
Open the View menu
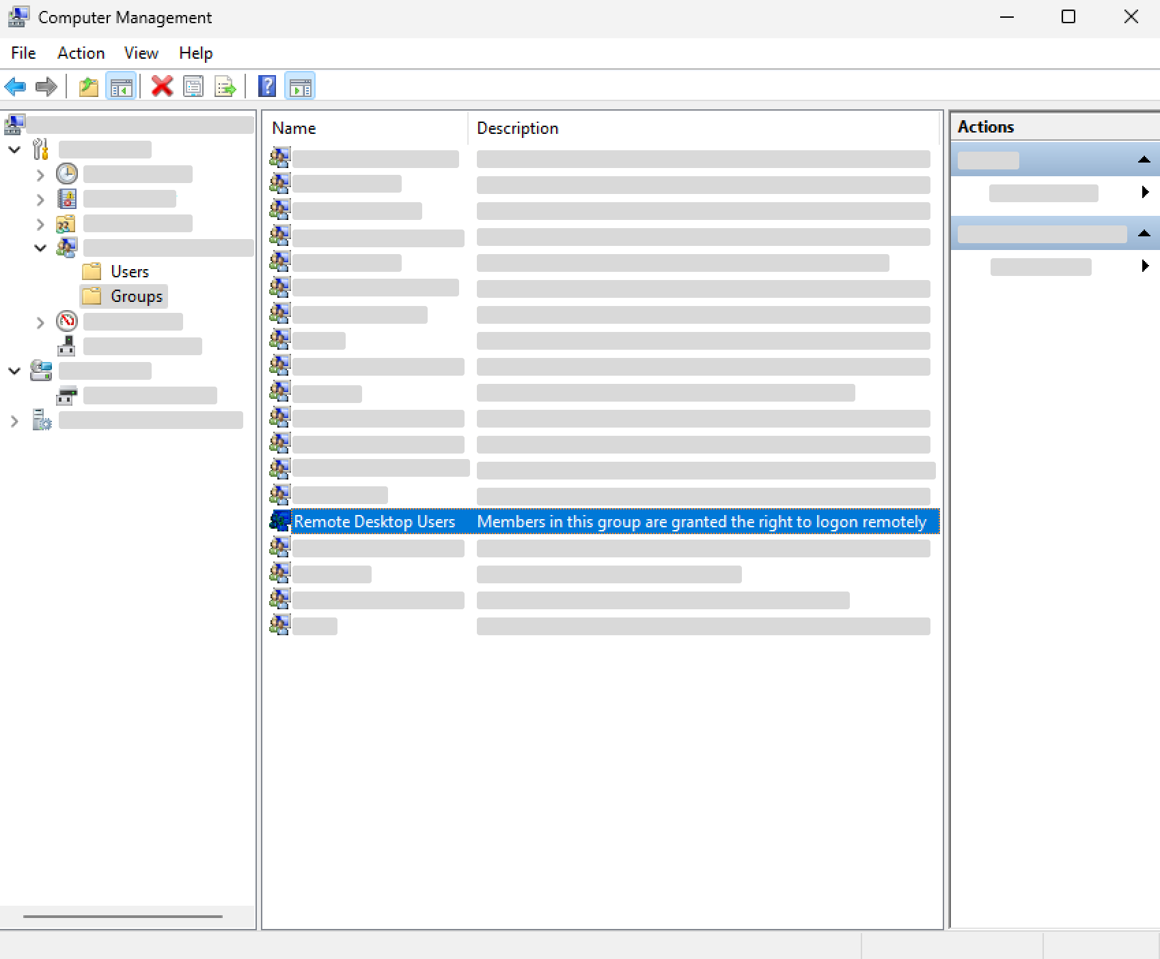pos(141,53)
